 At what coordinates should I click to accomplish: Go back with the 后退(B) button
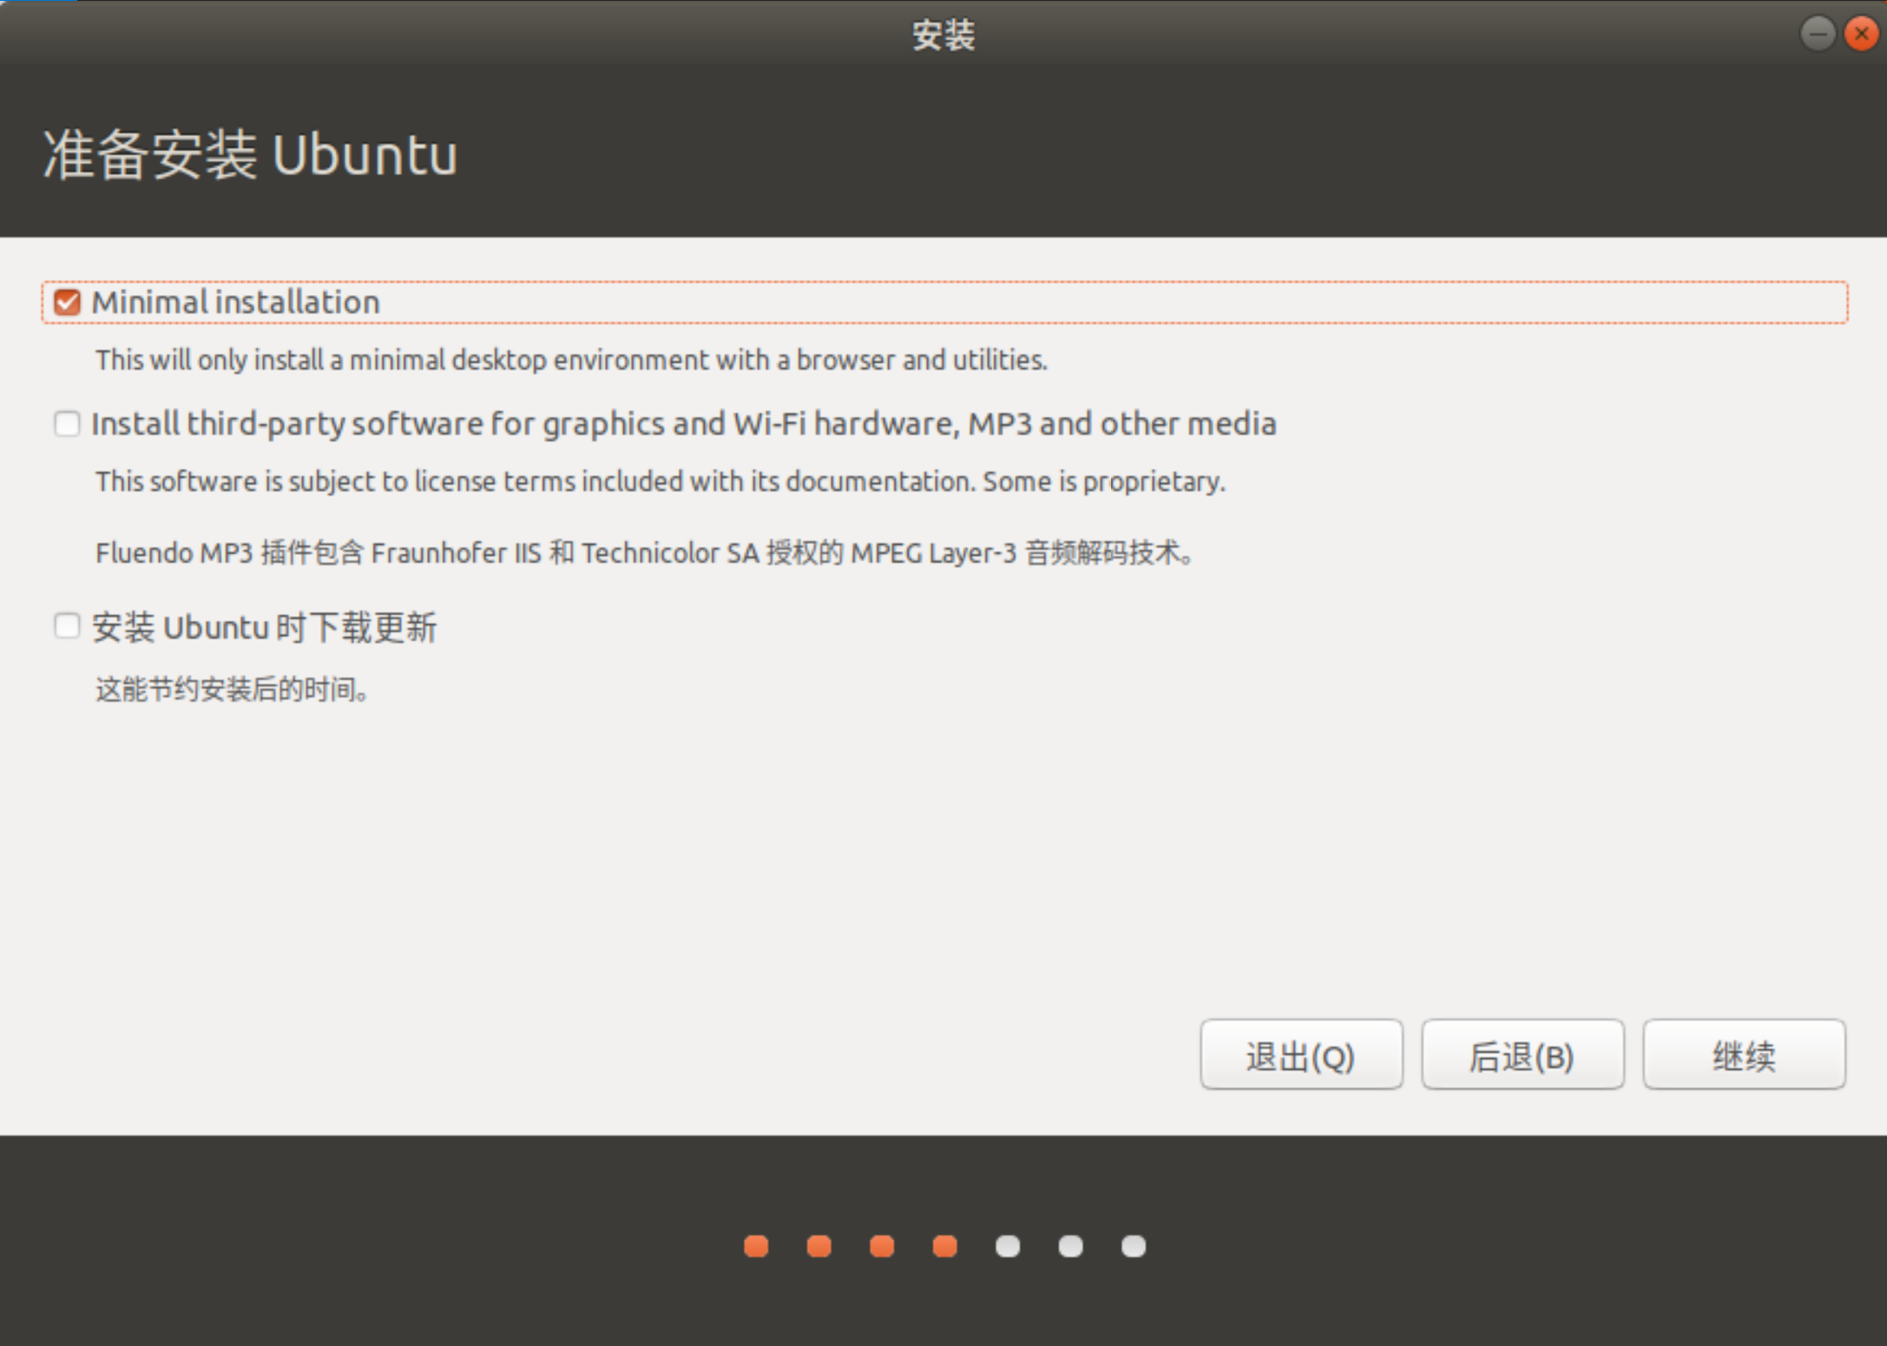(x=1522, y=1055)
